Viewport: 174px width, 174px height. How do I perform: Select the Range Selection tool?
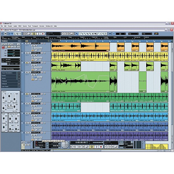(79, 34)
